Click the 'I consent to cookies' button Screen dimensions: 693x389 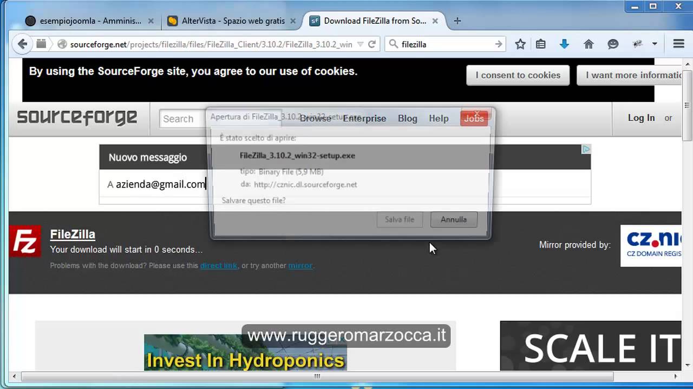[518, 75]
